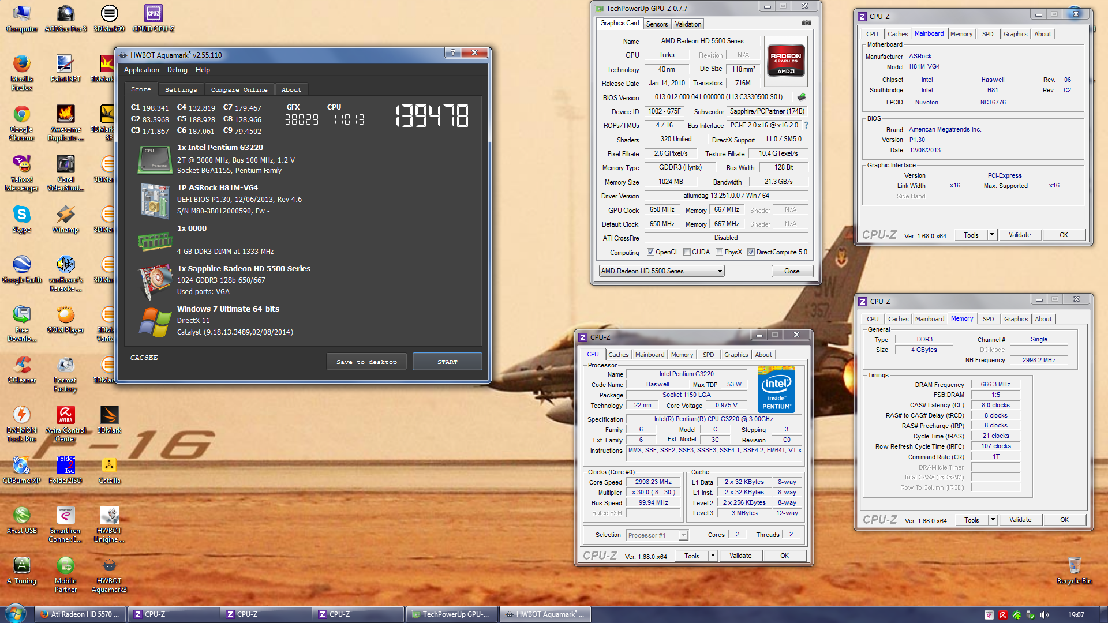This screenshot has height=623, width=1108.
Task: Toggle DirectCompute 5.0 checkbox in GPU-Z
Action: (x=751, y=252)
